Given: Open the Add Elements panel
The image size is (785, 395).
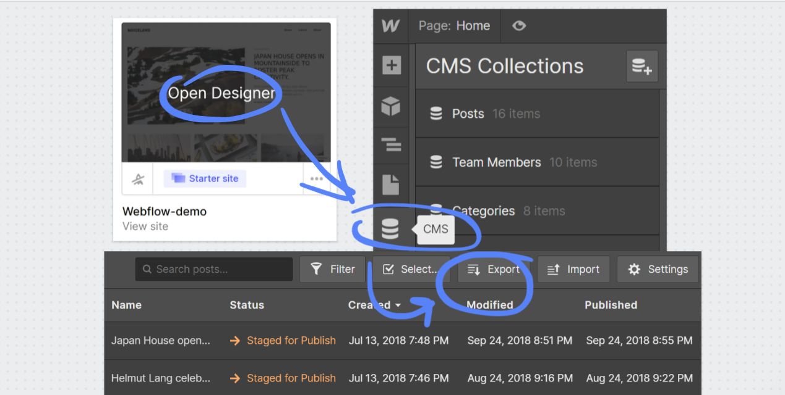Looking at the screenshot, I should coord(391,65).
